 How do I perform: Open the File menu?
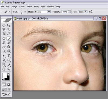2,7
